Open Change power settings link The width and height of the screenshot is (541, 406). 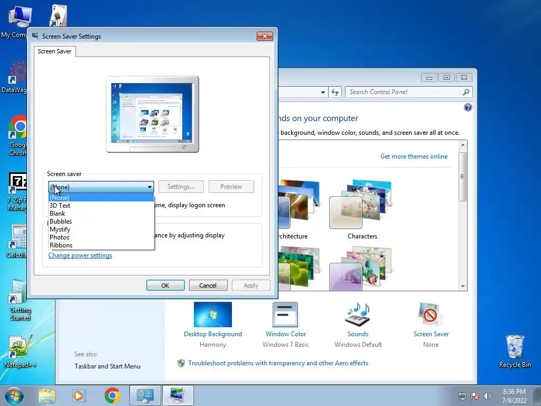(80, 255)
